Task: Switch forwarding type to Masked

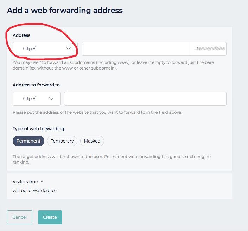Action: pyautogui.click(x=92, y=141)
